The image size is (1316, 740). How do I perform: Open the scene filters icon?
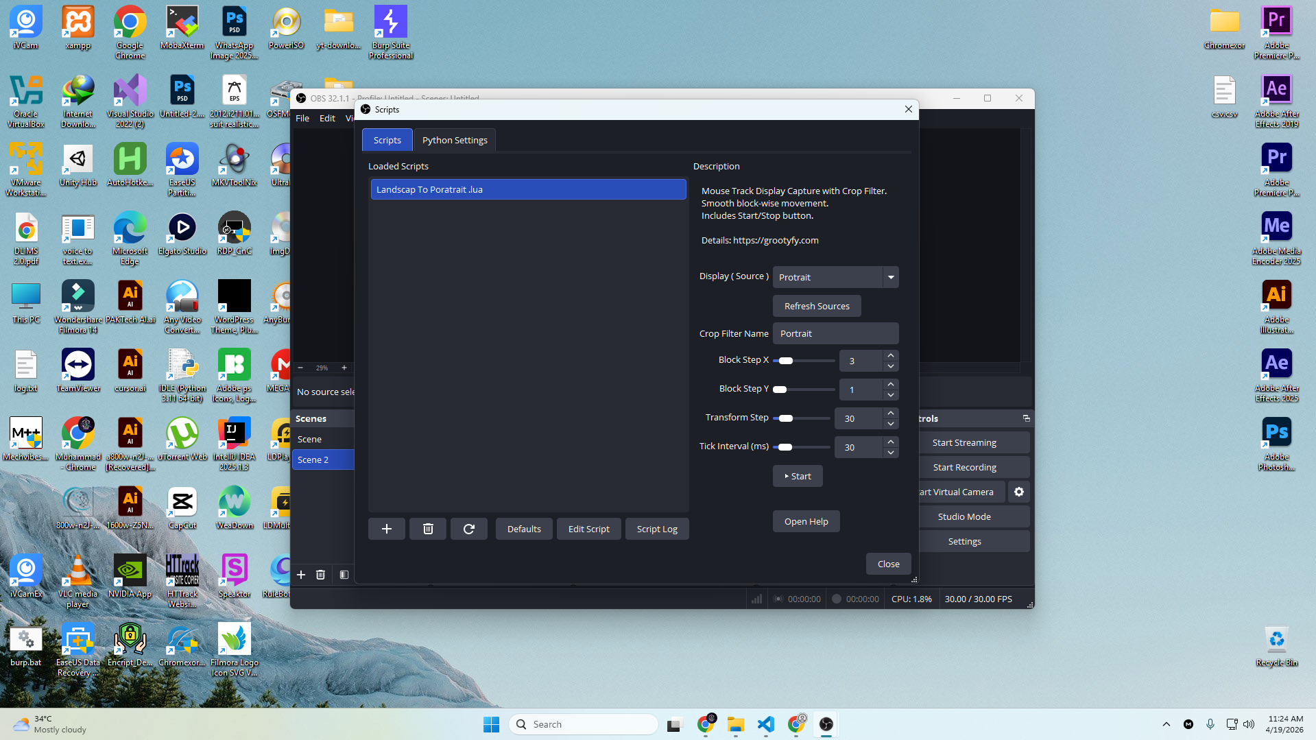[x=344, y=575]
